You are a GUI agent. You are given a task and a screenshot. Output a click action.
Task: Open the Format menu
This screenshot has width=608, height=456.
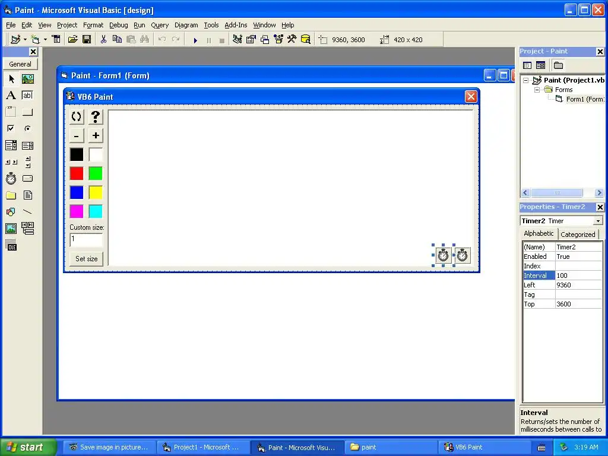[x=93, y=25]
